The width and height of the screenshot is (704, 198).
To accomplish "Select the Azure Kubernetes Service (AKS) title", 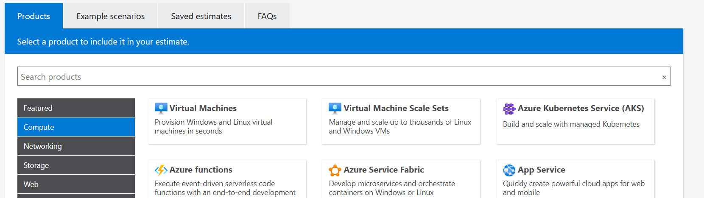I will tap(581, 108).
